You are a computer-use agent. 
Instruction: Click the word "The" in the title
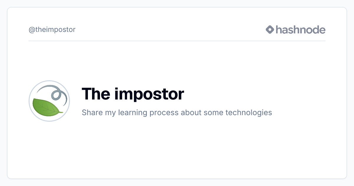(x=96, y=94)
